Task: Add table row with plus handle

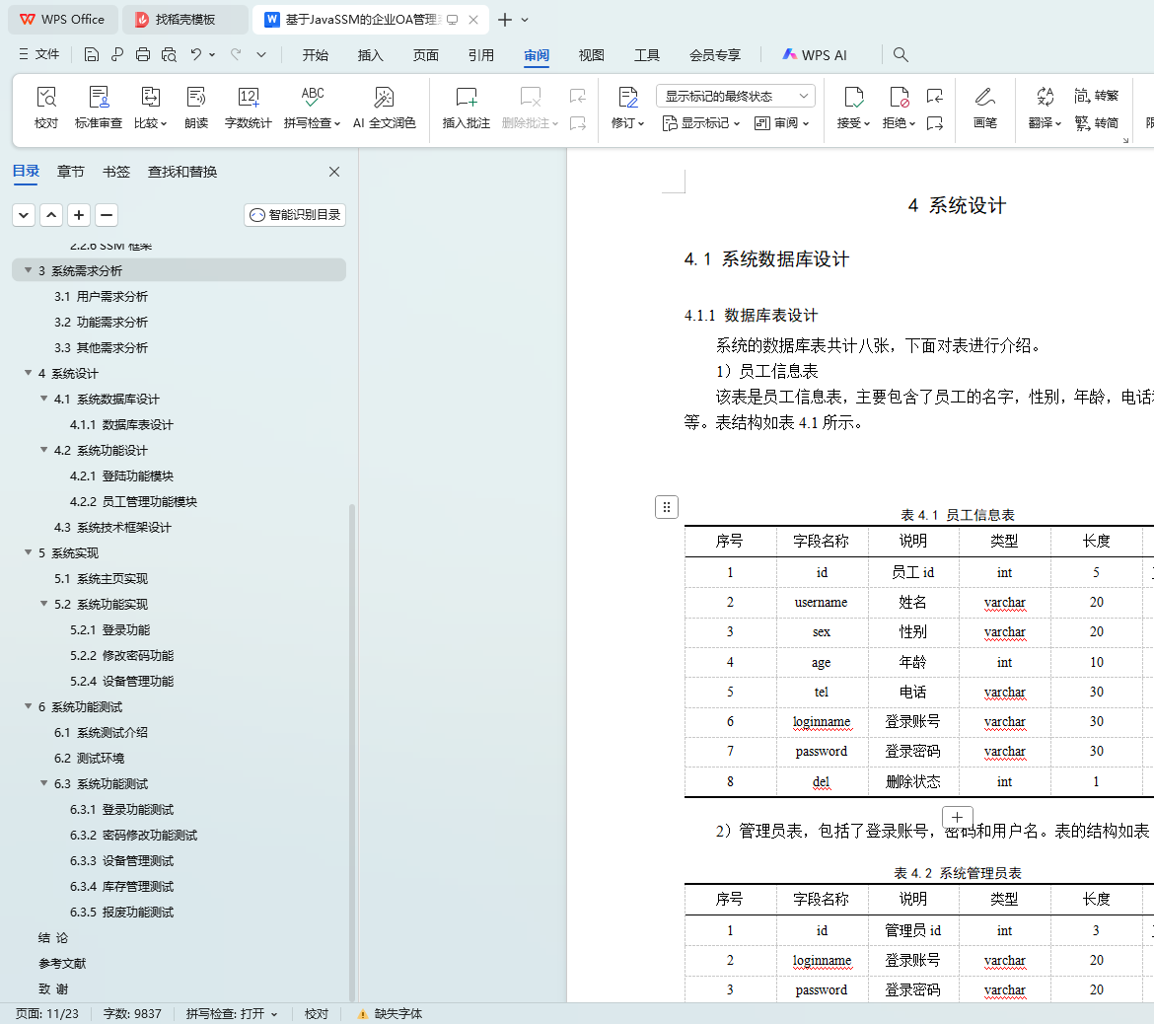Action: (957, 817)
